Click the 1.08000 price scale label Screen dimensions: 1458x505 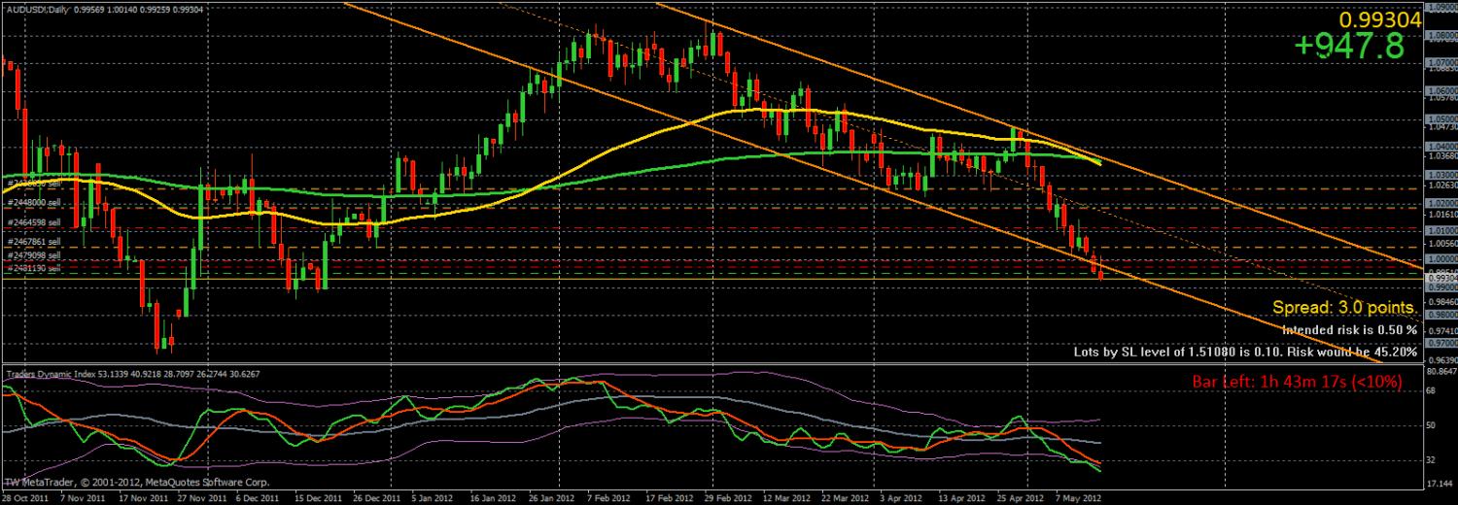click(x=1441, y=34)
